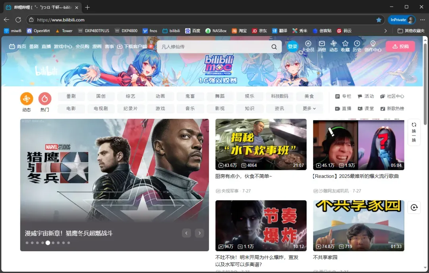Open the 赛事 nav item
Screen dimensions: 429x273
pos(109,46)
